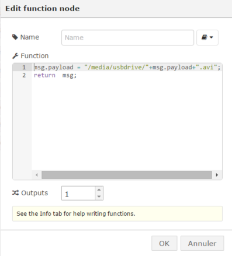Click the wrench icon beside Function
This screenshot has width=232, height=256.
point(15,56)
